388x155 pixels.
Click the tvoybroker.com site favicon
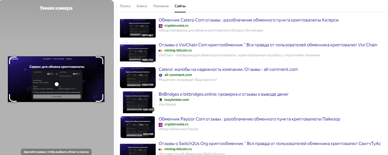click(161, 100)
